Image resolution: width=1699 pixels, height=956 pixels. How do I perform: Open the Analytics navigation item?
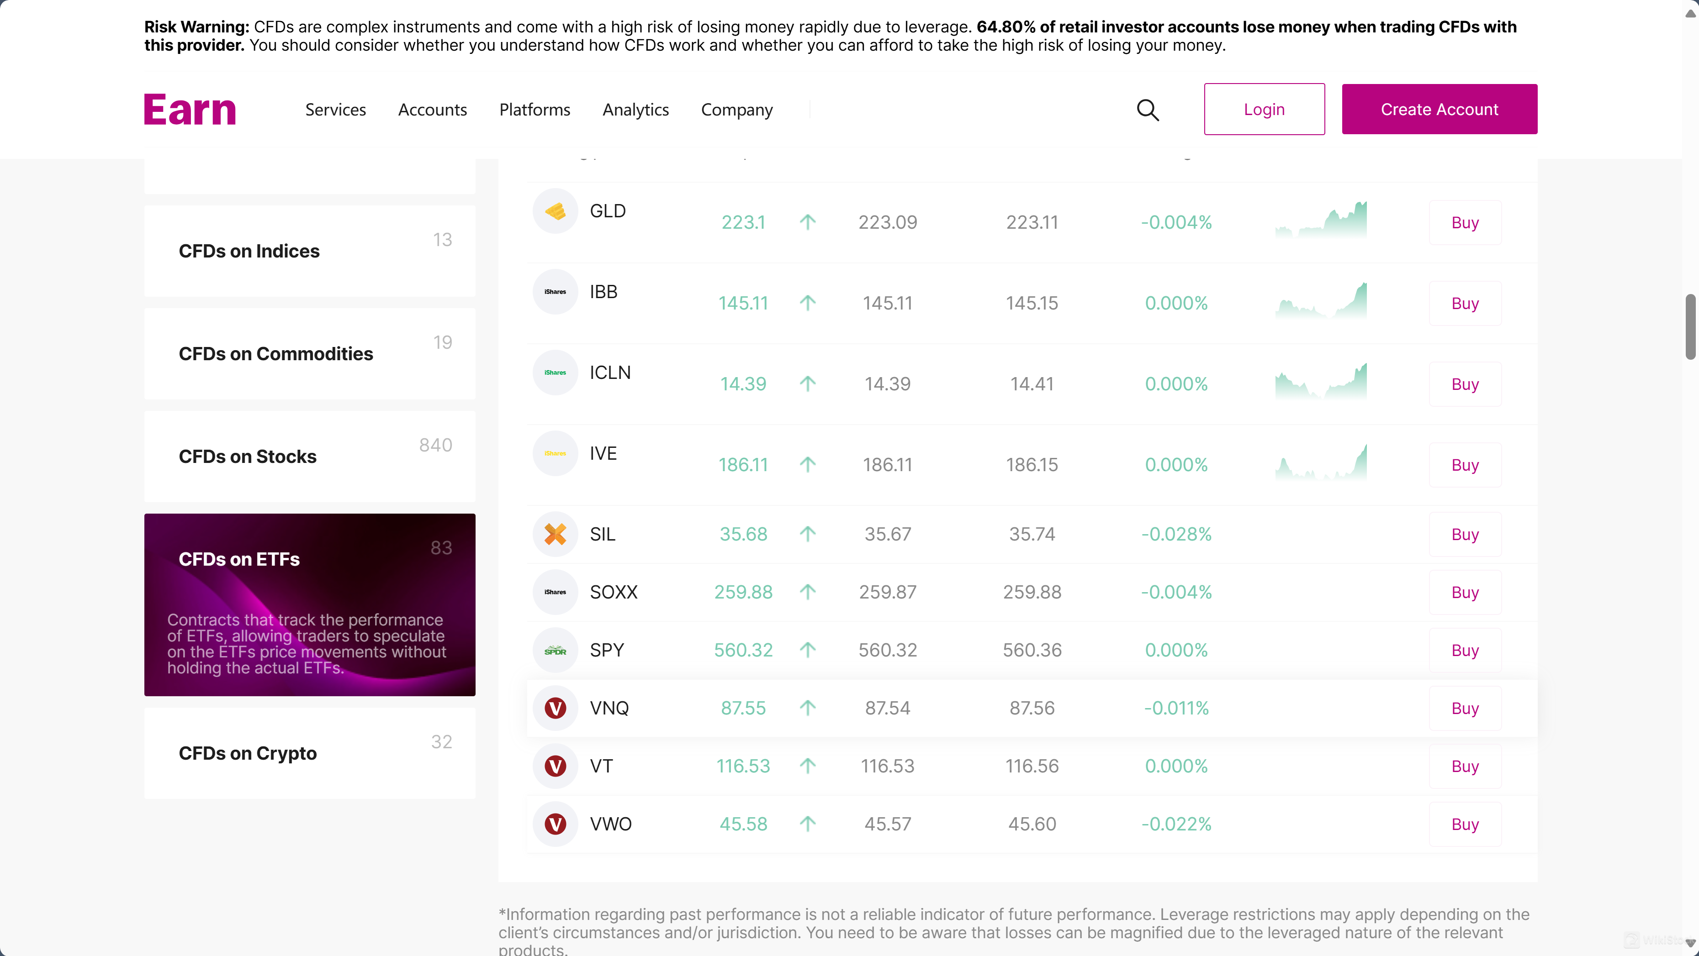click(635, 110)
